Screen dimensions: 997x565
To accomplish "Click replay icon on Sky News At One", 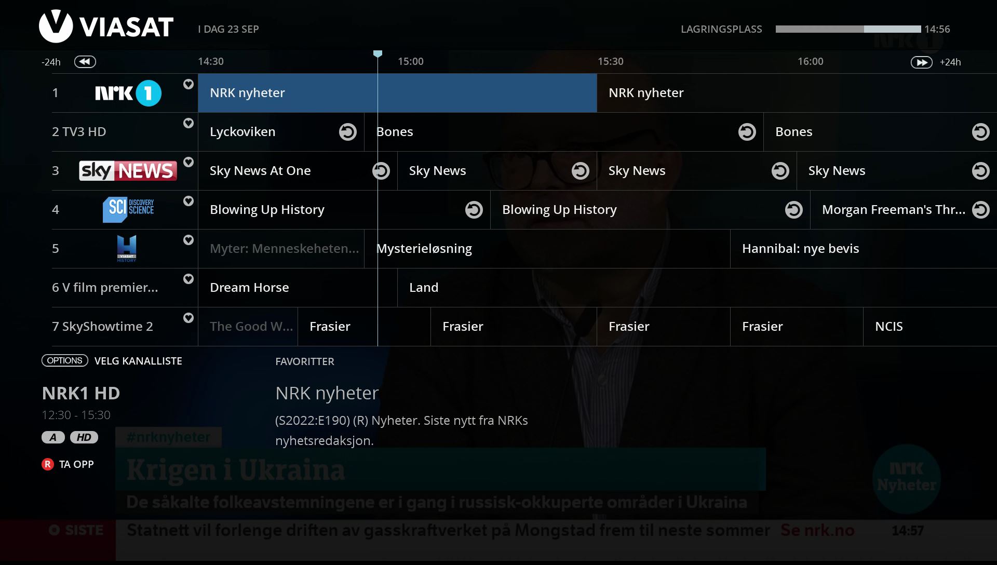I will [x=381, y=171].
